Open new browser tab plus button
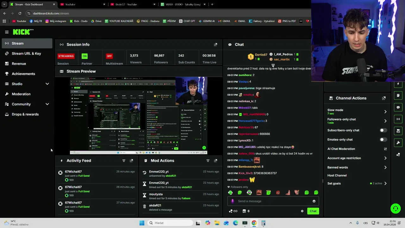This screenshot has height=228, width=405. 212,4
